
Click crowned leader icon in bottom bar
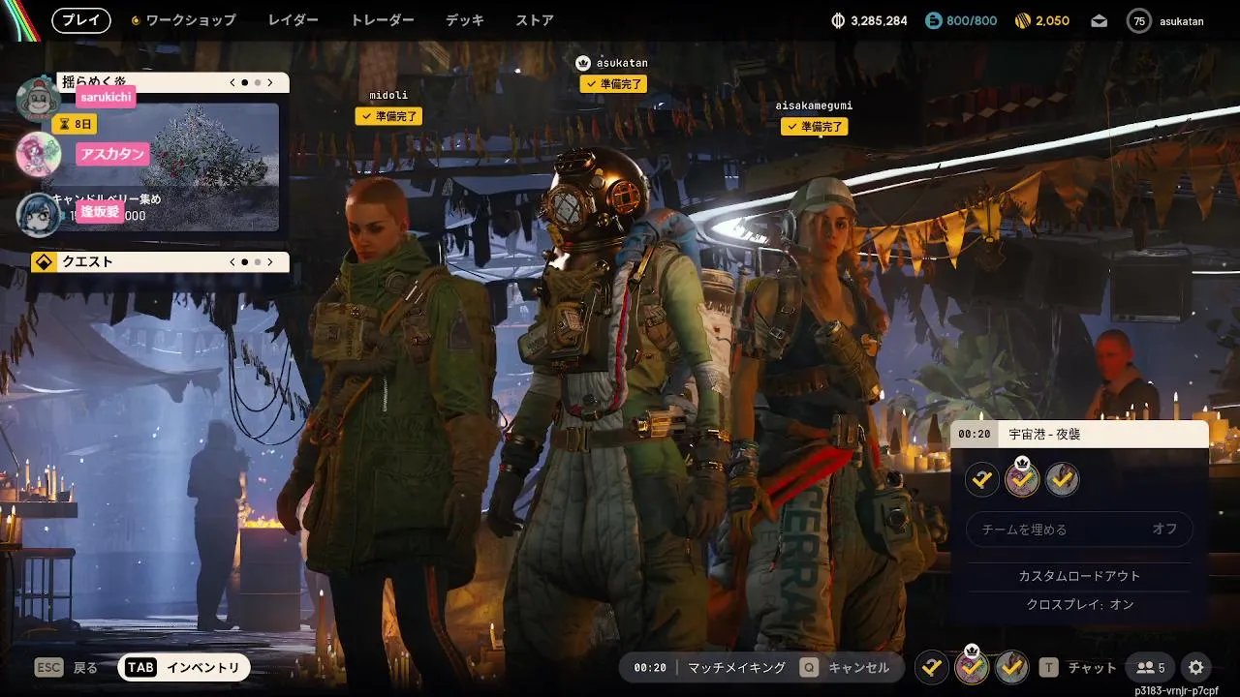pos(972,667)
